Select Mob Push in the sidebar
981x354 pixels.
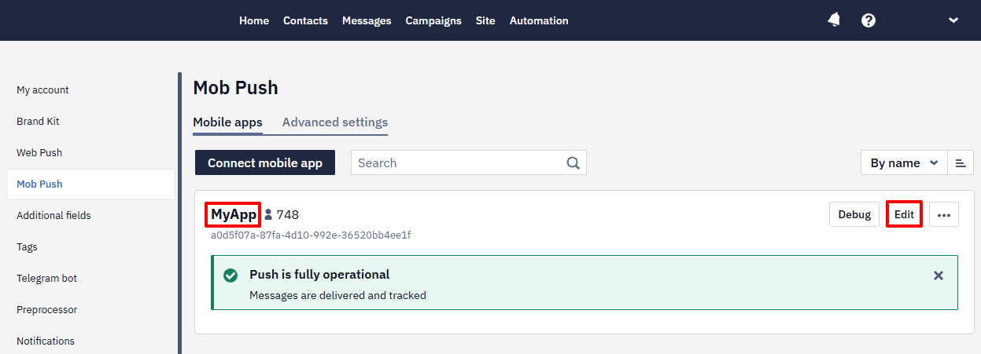coord(90,184)
